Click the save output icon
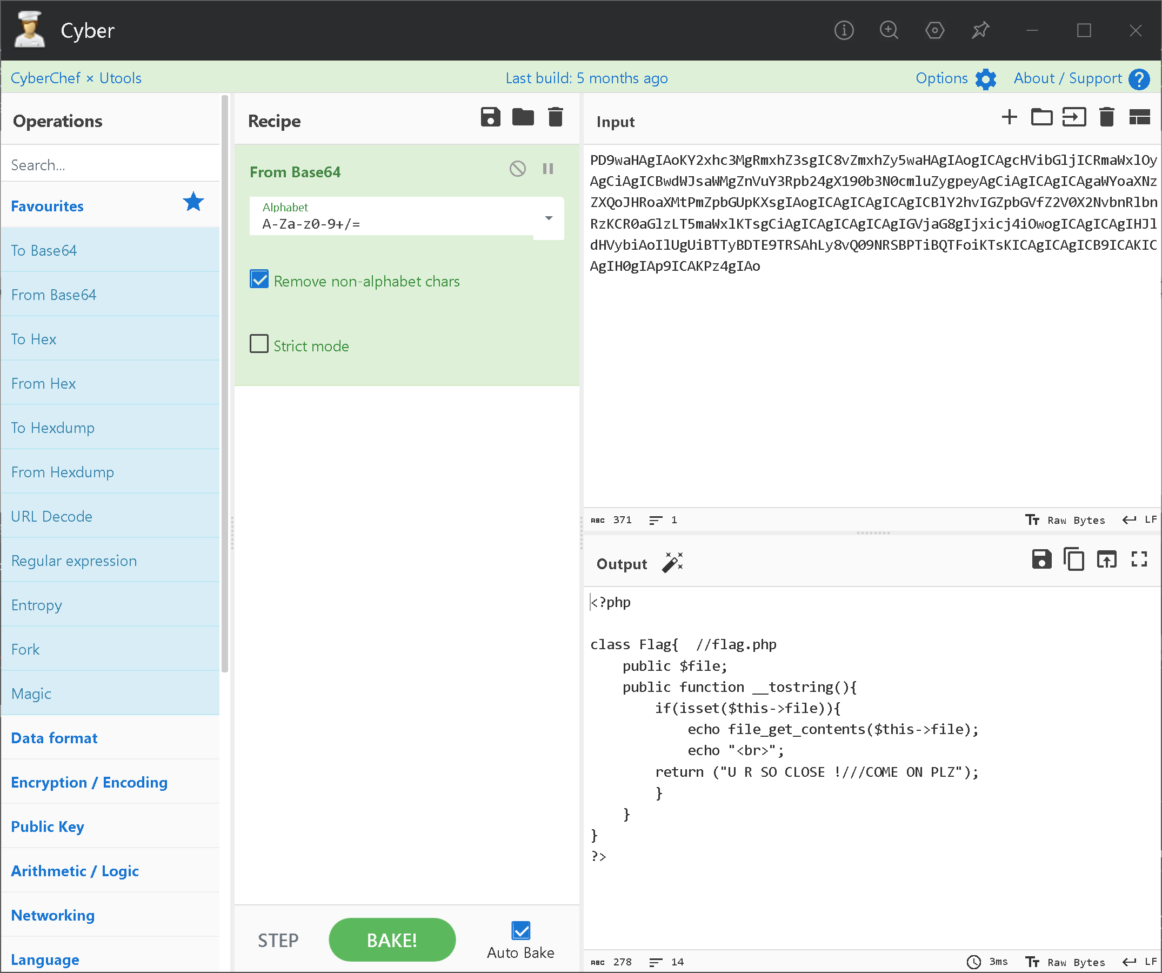Viewport: 1162px width, 973px height. pos(1041,562)
